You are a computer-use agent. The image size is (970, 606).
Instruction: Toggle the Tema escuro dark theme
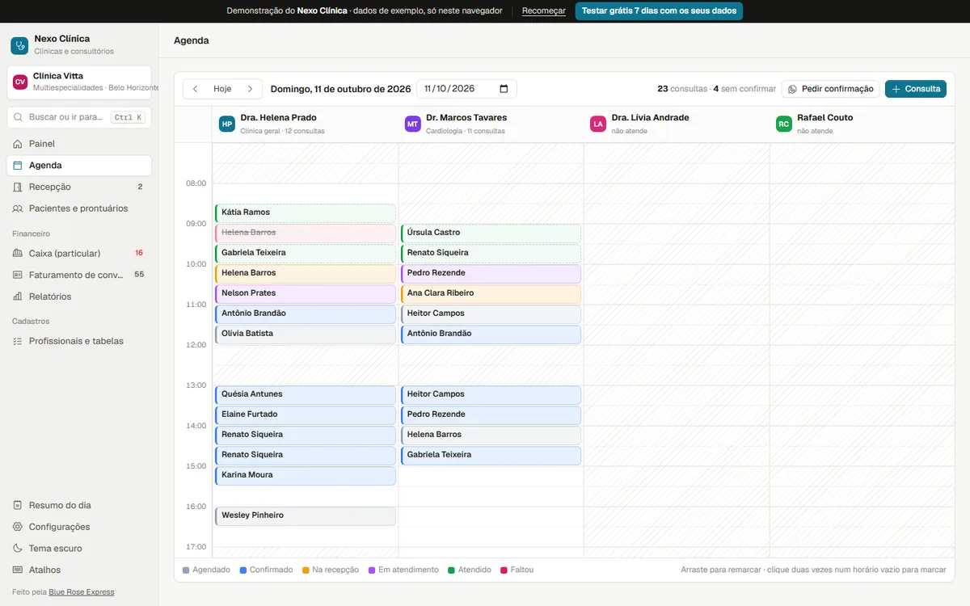pyautogui.click(x=79, y=548)
